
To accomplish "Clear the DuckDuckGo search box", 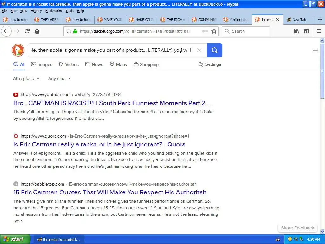I will point(199,50).
